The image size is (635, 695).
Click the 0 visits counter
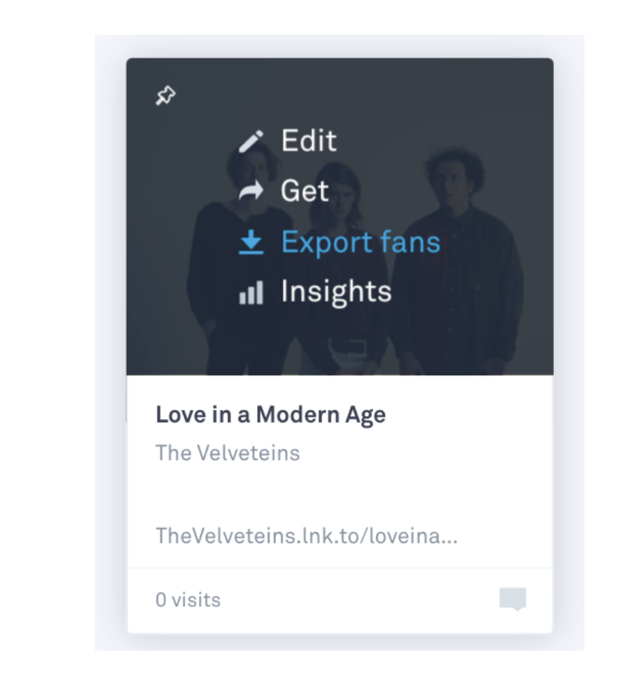[x=188, y=599]
